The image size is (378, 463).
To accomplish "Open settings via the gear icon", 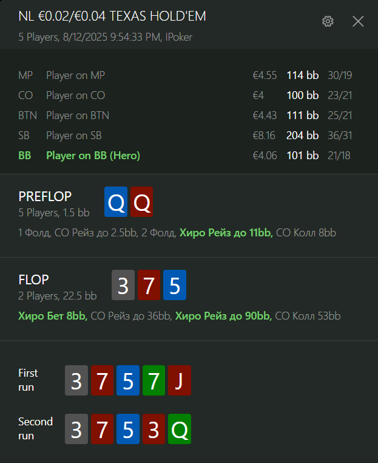I will tap(328, 21).
